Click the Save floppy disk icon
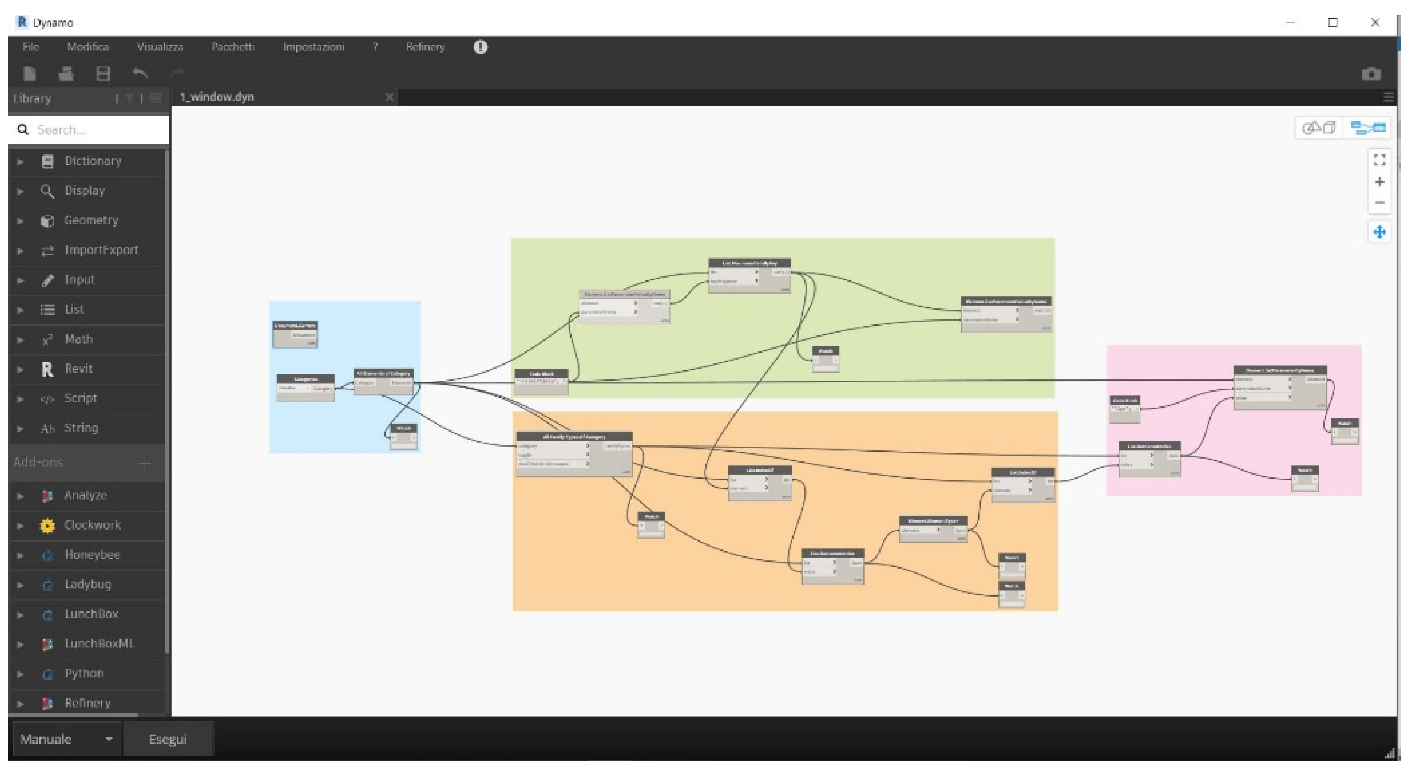 [x=103, y=74]
